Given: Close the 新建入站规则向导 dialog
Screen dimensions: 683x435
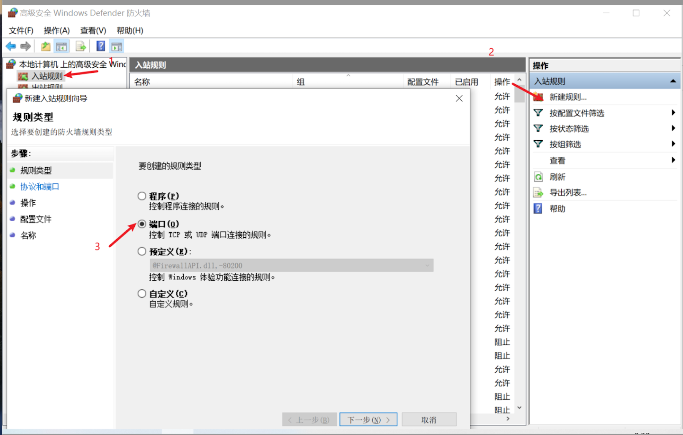Looking at the screenshot, I should (459, 98).
